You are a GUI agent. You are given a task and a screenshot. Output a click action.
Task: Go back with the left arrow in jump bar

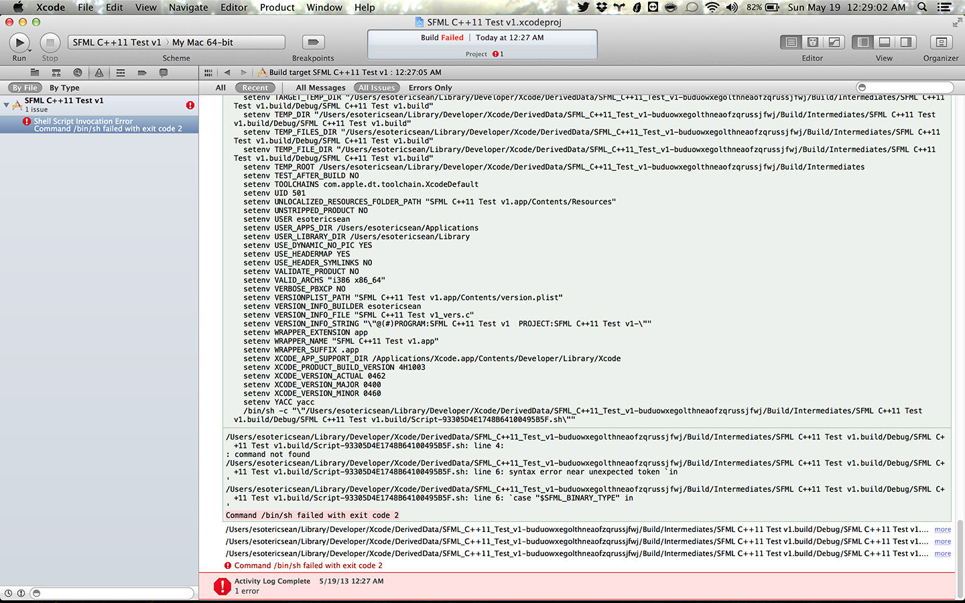pyautogui.click(x=227, y=72)
